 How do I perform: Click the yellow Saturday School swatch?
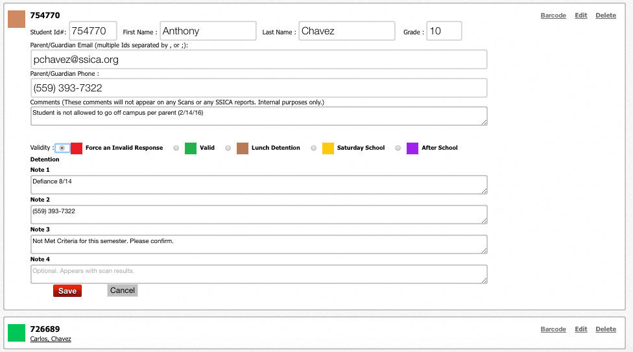328,148
